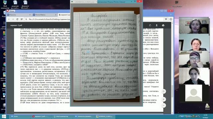The width and height of the screenshot is (213, 119).
Task: Click the handwritten photo in Picasa viewer
Action: click(x=106, y=55)
